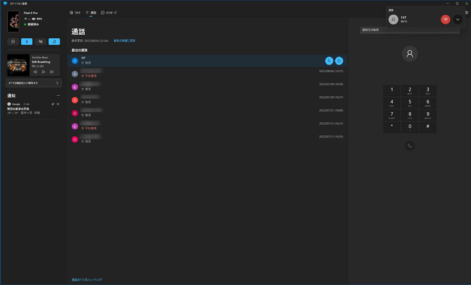
Task: Open the call troubleshooting link
Action: [x=87, y=280]
